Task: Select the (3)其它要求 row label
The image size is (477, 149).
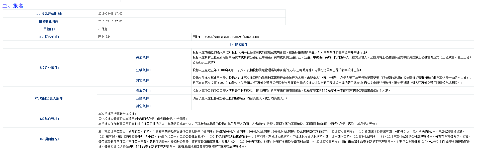Action: click(50, 119)
